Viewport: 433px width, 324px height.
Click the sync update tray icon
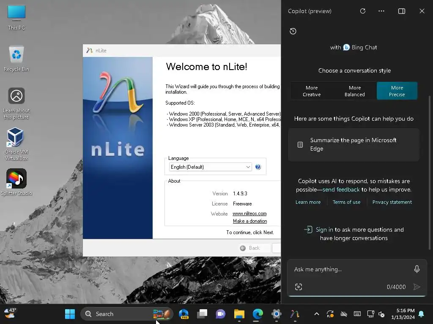pos(330,314)
